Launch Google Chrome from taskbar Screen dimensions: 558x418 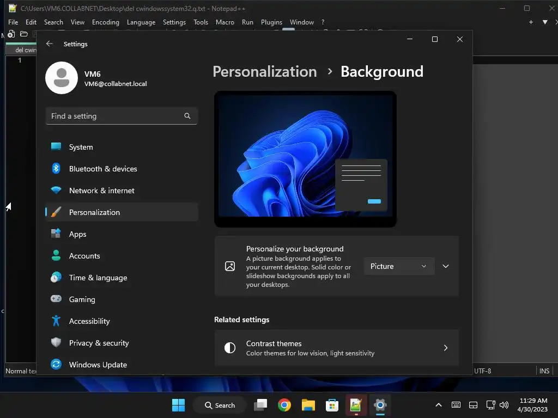coord(284,405)
